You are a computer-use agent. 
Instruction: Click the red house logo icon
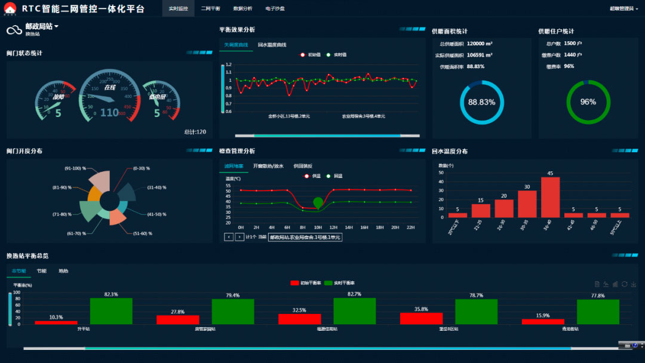tap(11, 8)
